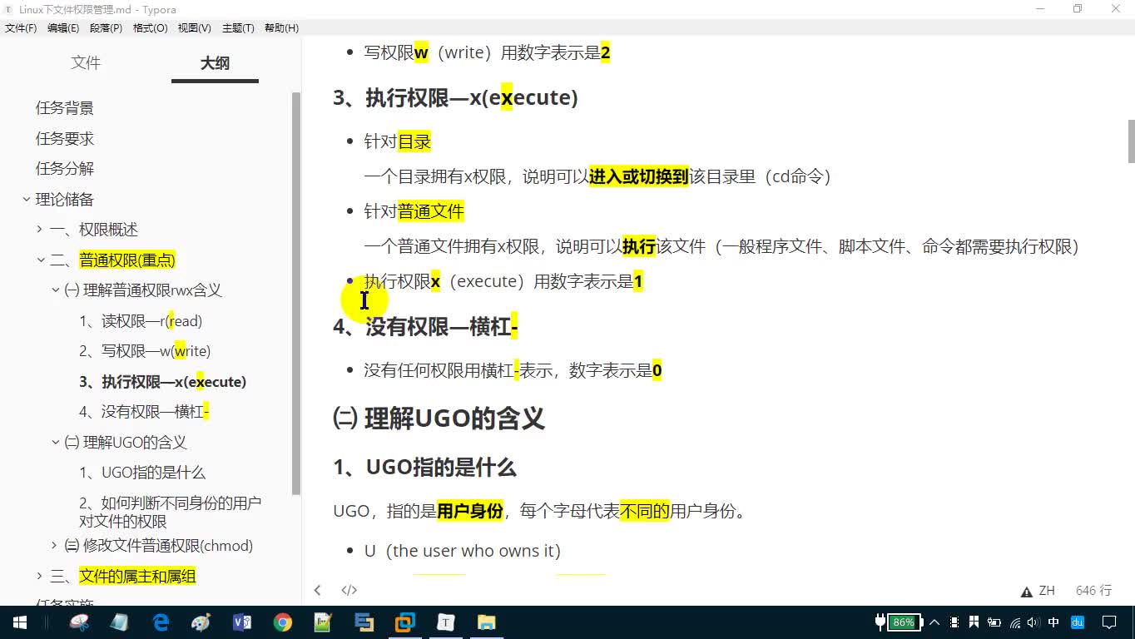
Task: Collapse the 理论储备 outline node
Action: (x=27, y=199)
